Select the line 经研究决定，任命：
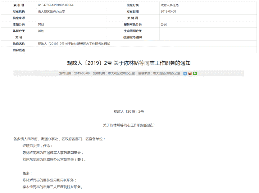The height and width of the screenshot is (193, 259). point(37,146)
